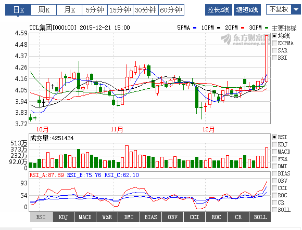Open the 5分钟 chart tab
Image resolution: width=302 pixels, height=230 pixels.
[x=95, y=10]
